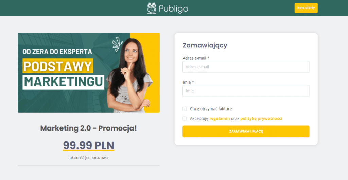Screen dimensions: 348x180
Task: Click the Publigo owl logo icon
Action: click(x=152, y=8)
